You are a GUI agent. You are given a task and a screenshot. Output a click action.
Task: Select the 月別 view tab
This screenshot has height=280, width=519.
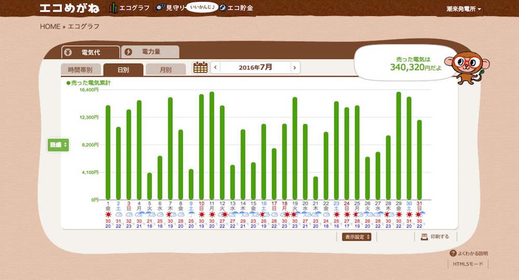coord(166,70)
